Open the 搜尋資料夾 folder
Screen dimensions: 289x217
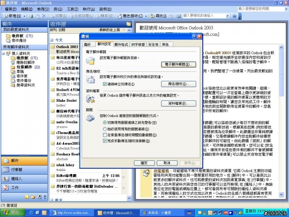click(23, 85)
